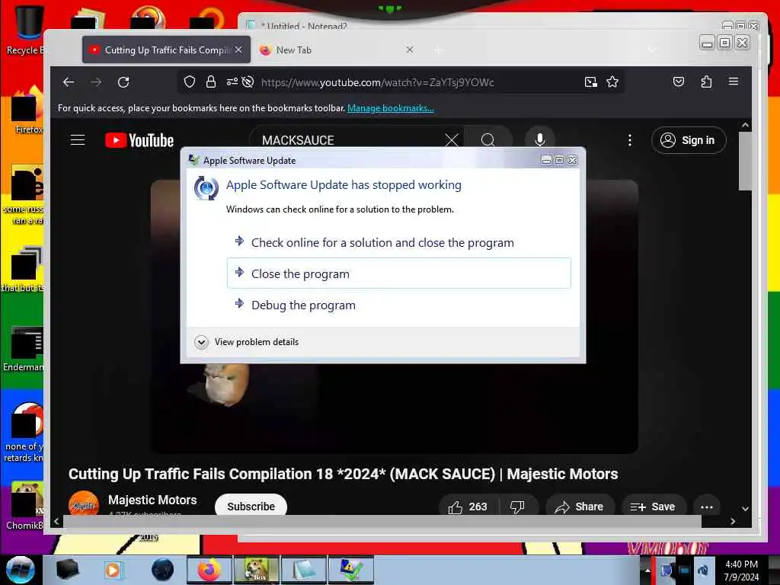Open the hamster Box taskbar item
The image size is (780, 585).
pos(257,570)
